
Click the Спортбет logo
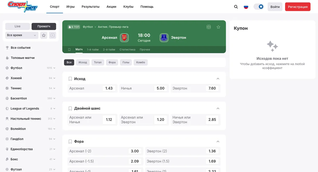[23, 7]
